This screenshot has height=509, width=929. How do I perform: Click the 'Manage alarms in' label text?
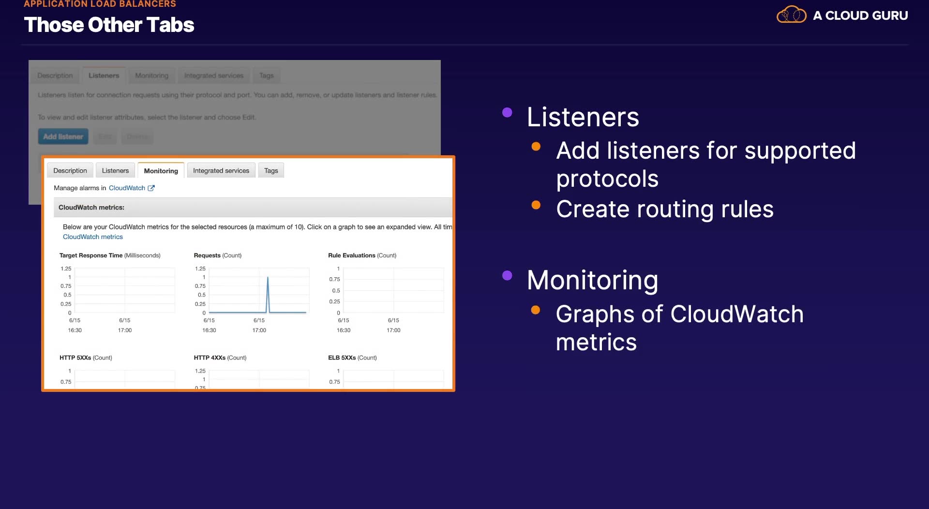click(80, 188)
